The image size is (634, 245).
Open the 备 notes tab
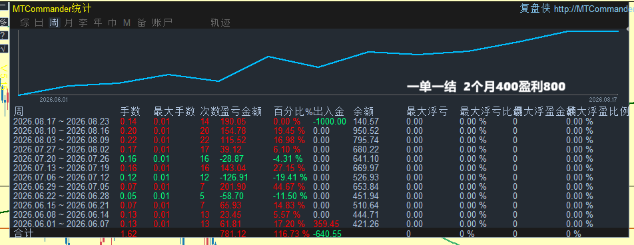(x=141, y=23)
